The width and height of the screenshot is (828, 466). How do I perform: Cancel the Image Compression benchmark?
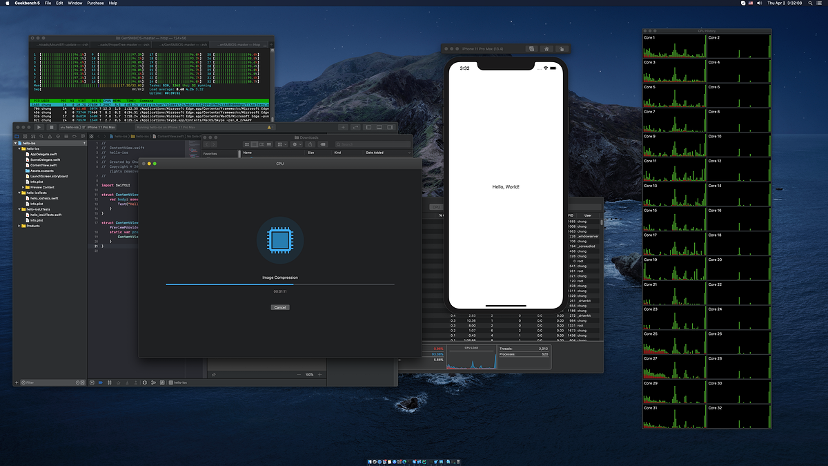pyautogui.click(x=279, y=307)
